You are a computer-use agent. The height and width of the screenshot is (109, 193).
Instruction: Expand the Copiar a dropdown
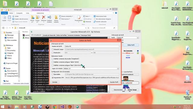tap(37, 22)
